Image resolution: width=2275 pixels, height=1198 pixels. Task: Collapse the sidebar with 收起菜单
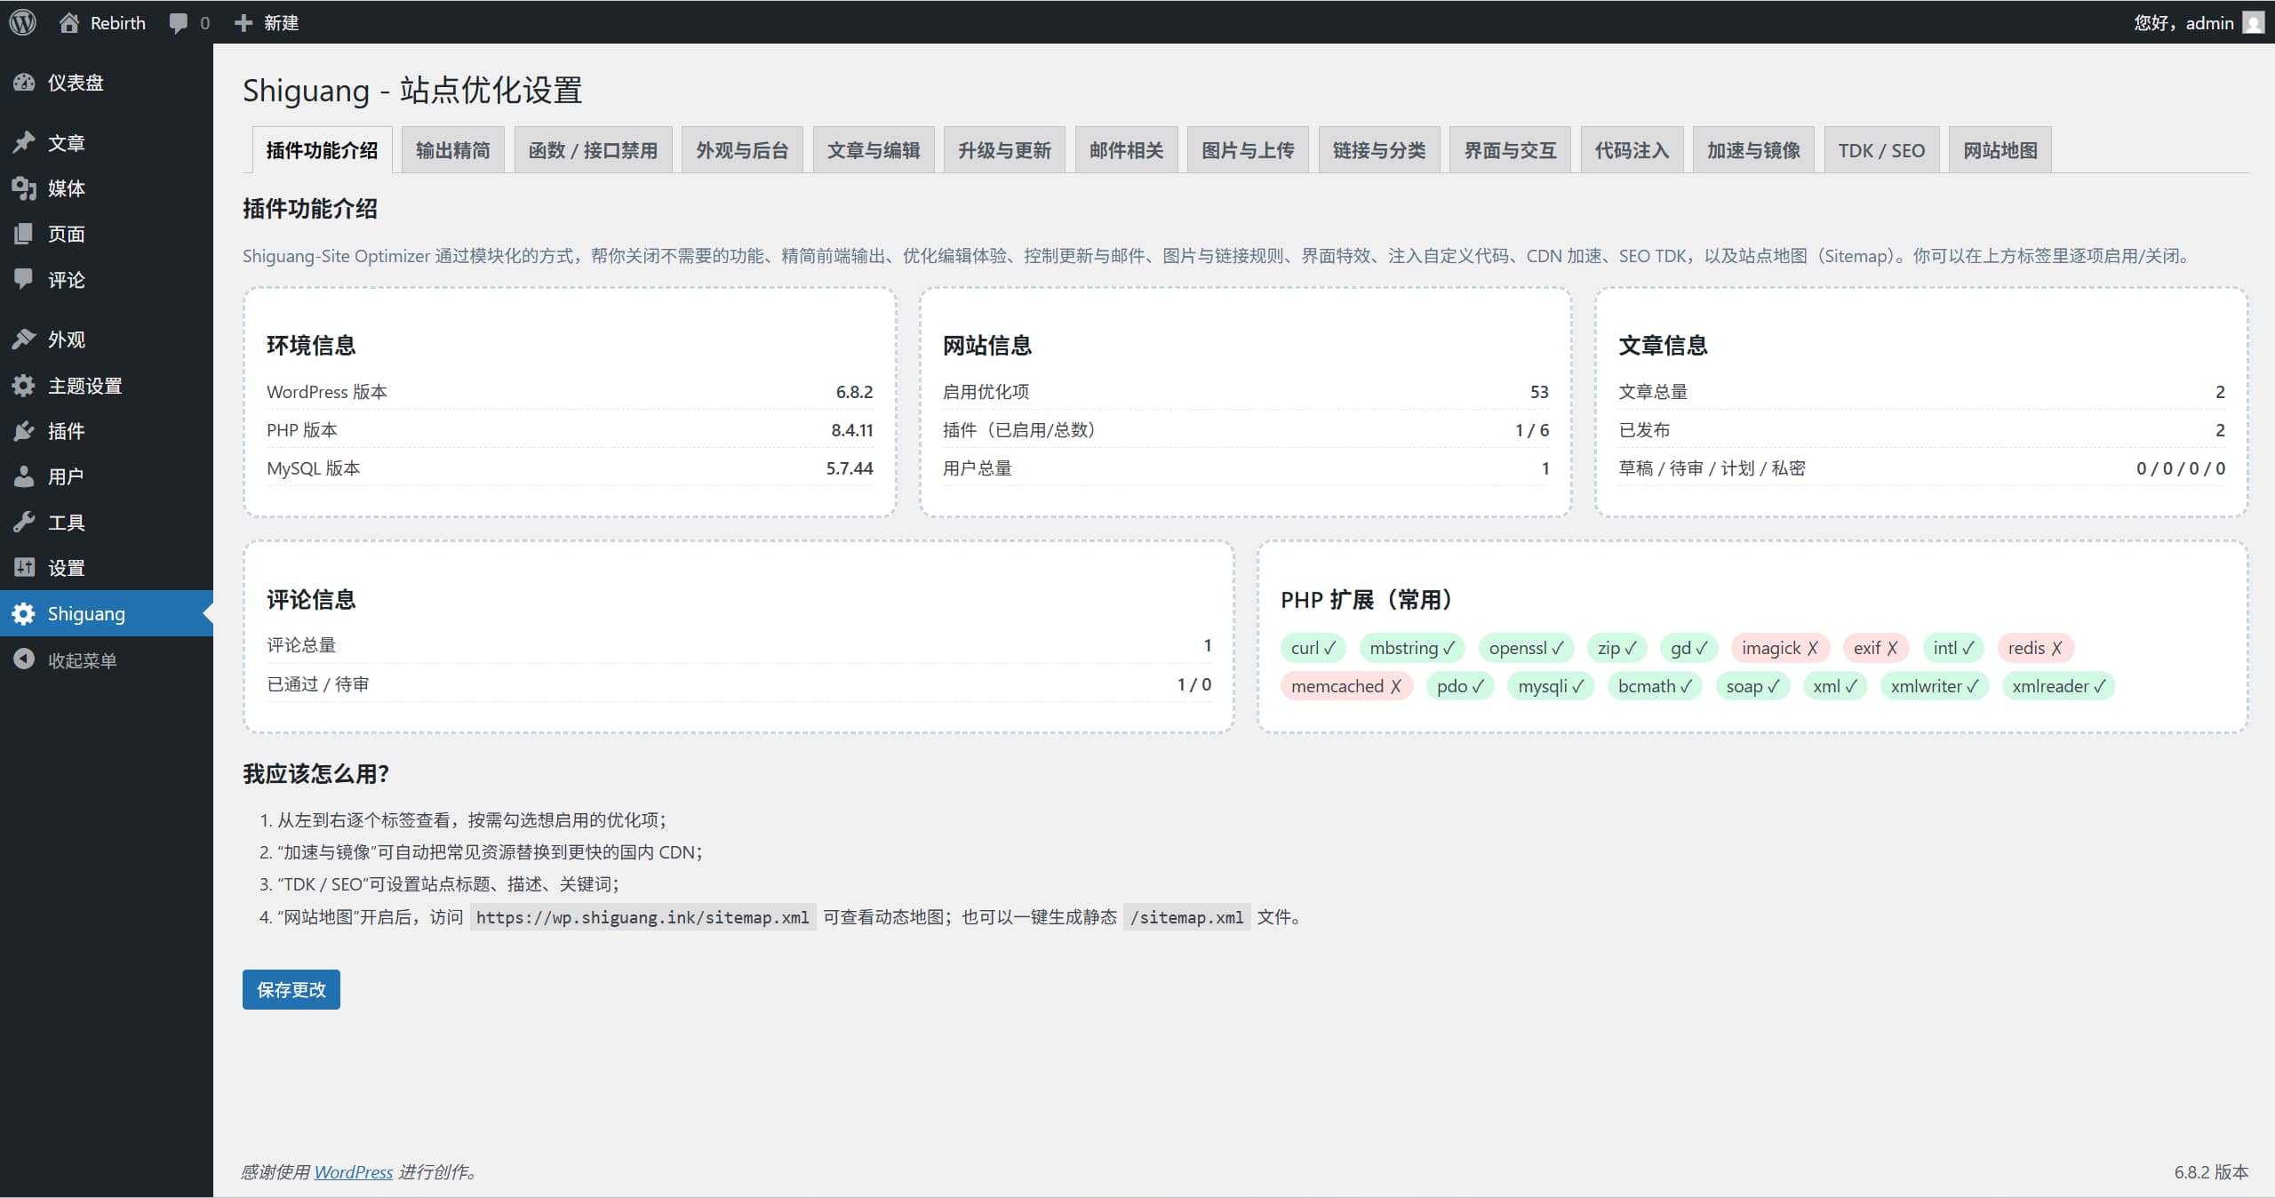click(81, 660)
